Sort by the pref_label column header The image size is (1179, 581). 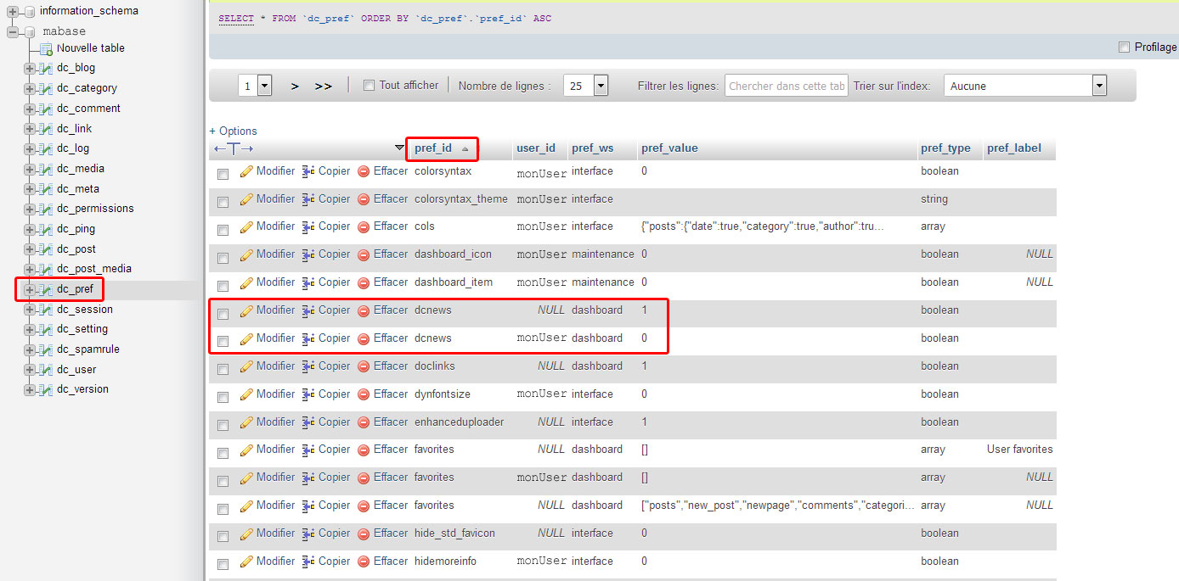pyautogui.click(x=1014, y=148)
